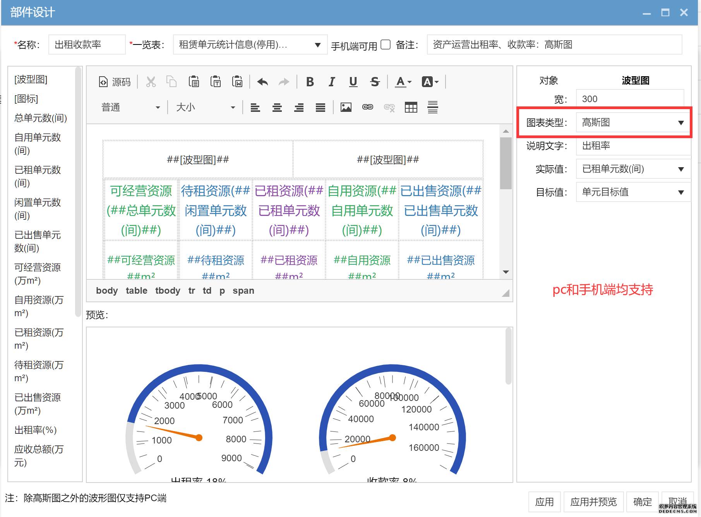Click span in element path bar
The image size is (701, 517).
click(243, 291)
